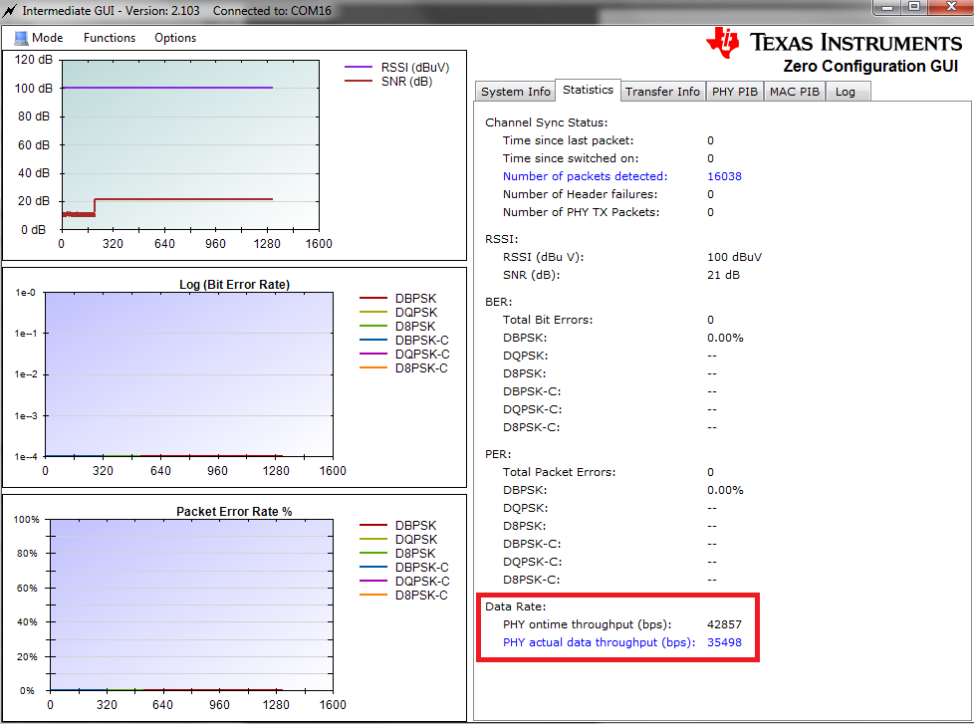Select the Statistics tab

pyautogui.click(x=588, y=89)
